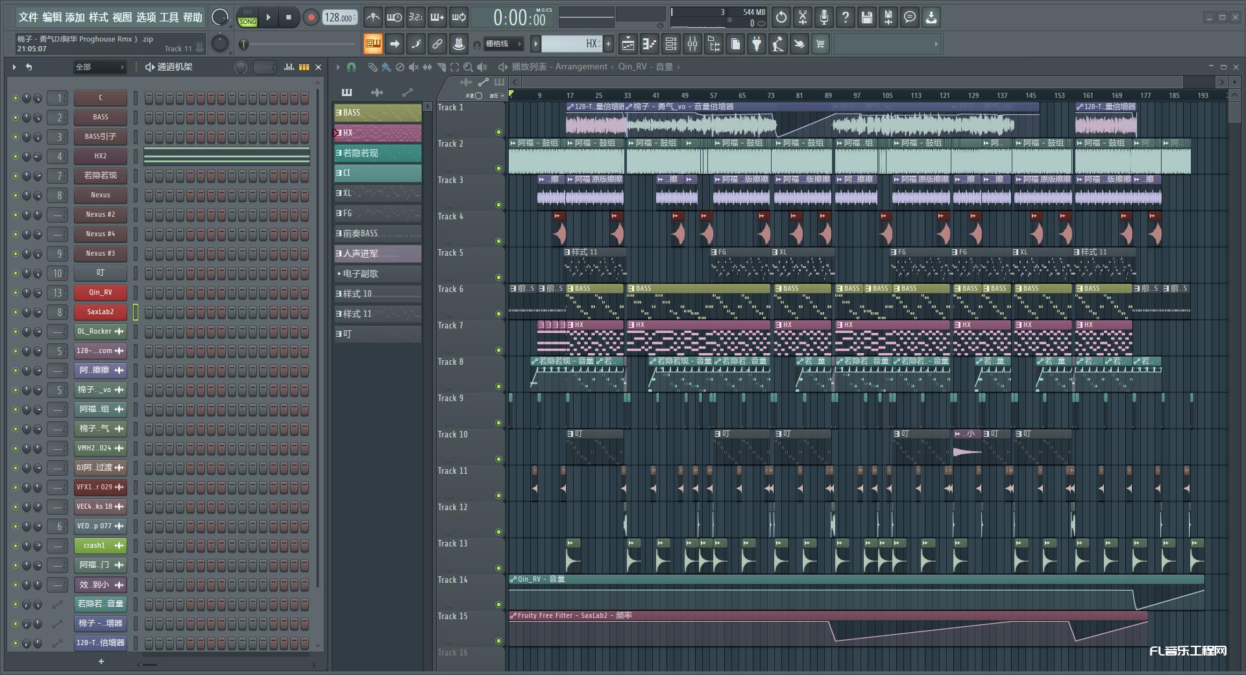This screenshot has height=675, width=1246.
Task: Open the Arrangement breadcrumb selector
Action: (581, 67)
